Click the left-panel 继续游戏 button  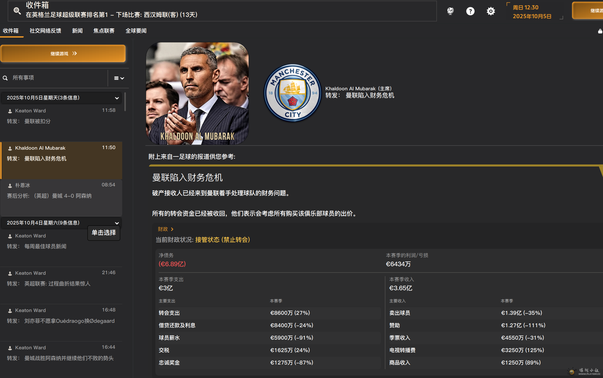pos(63,54)
